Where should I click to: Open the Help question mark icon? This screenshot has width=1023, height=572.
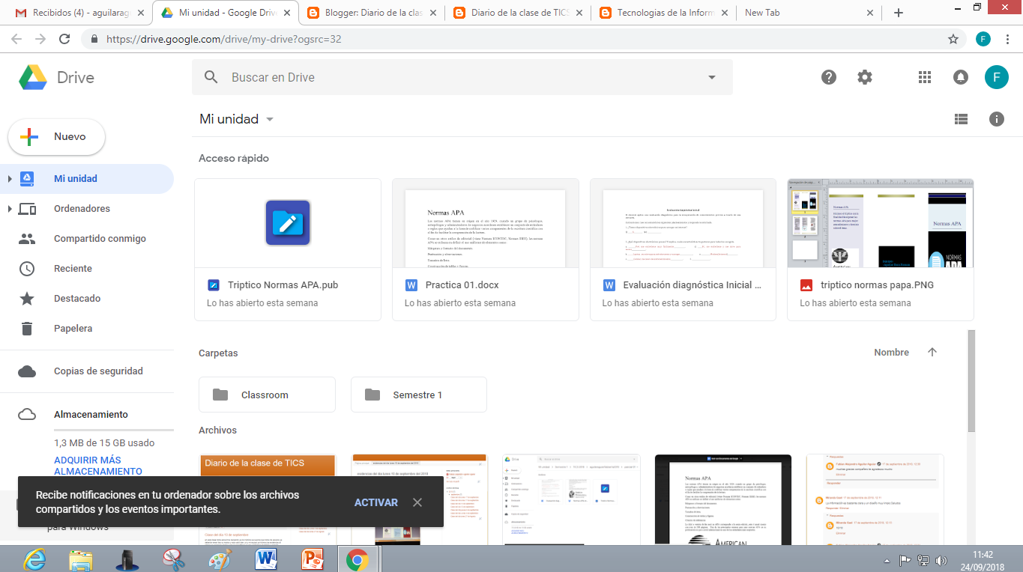829,77
